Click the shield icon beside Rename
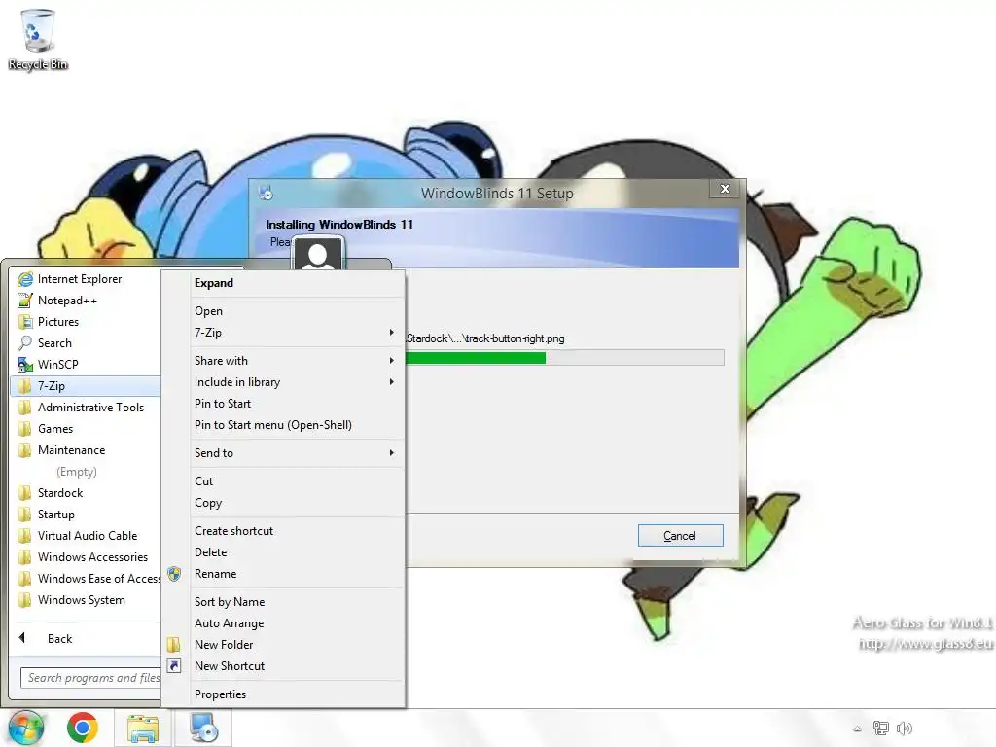 (x=174, y=574)
